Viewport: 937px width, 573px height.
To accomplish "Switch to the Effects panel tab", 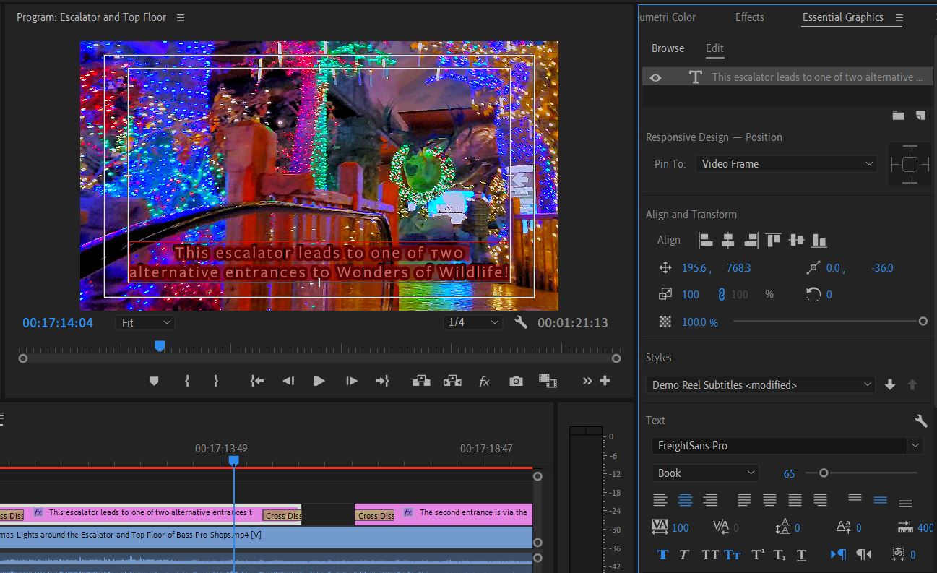I will click(x=750, y=17).
